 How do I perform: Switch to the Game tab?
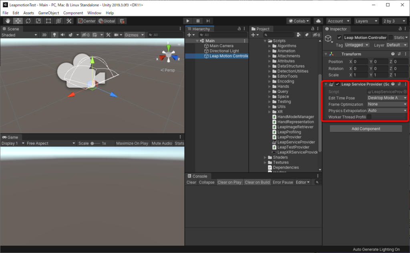[x=10, y=137]
